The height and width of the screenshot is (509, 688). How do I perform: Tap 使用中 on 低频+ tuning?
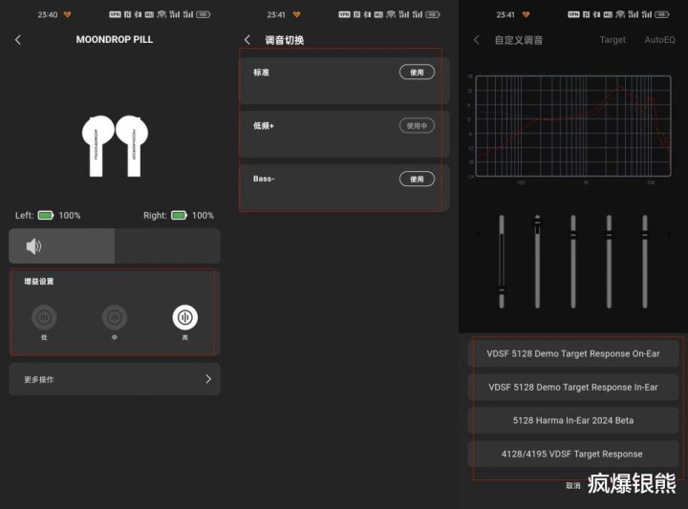click(x=417, y=126)
